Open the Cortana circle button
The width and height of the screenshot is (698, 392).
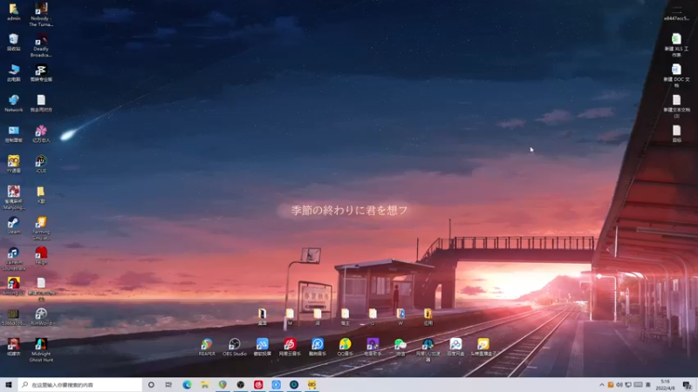[x=151, y=384]
